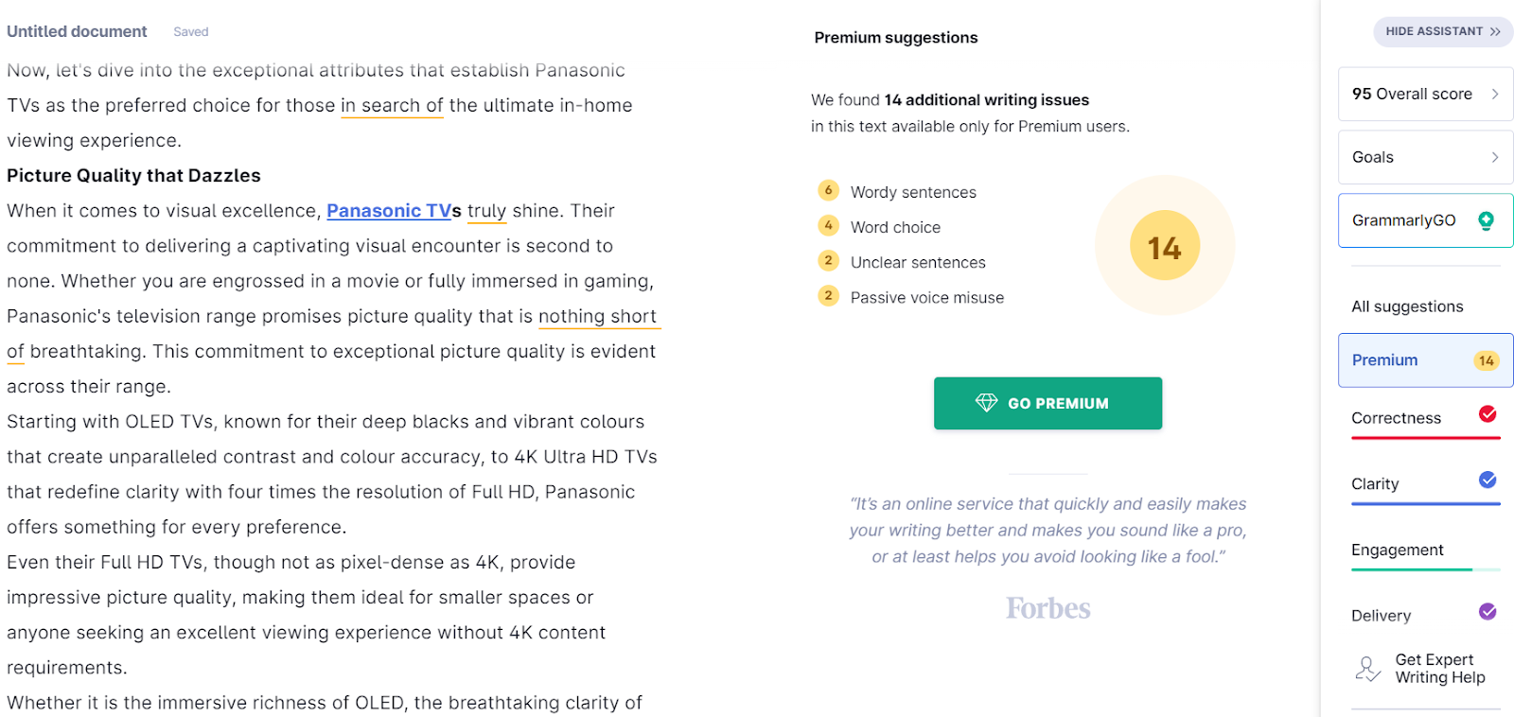The image size is (1514, 717).
Task: Click the red Correctness checkmark icon
Action: 1488,414
